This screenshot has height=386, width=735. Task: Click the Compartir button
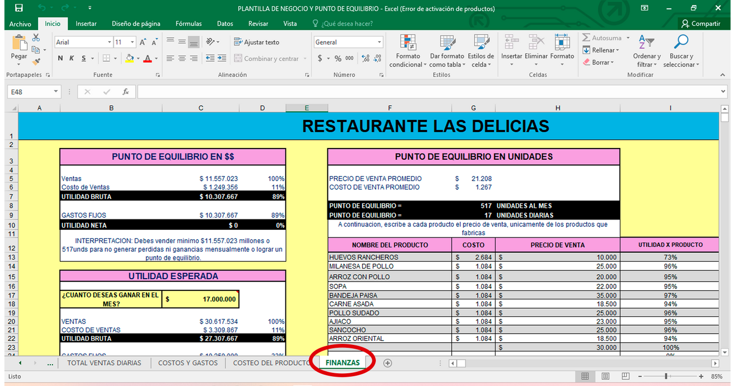point(702,23)
